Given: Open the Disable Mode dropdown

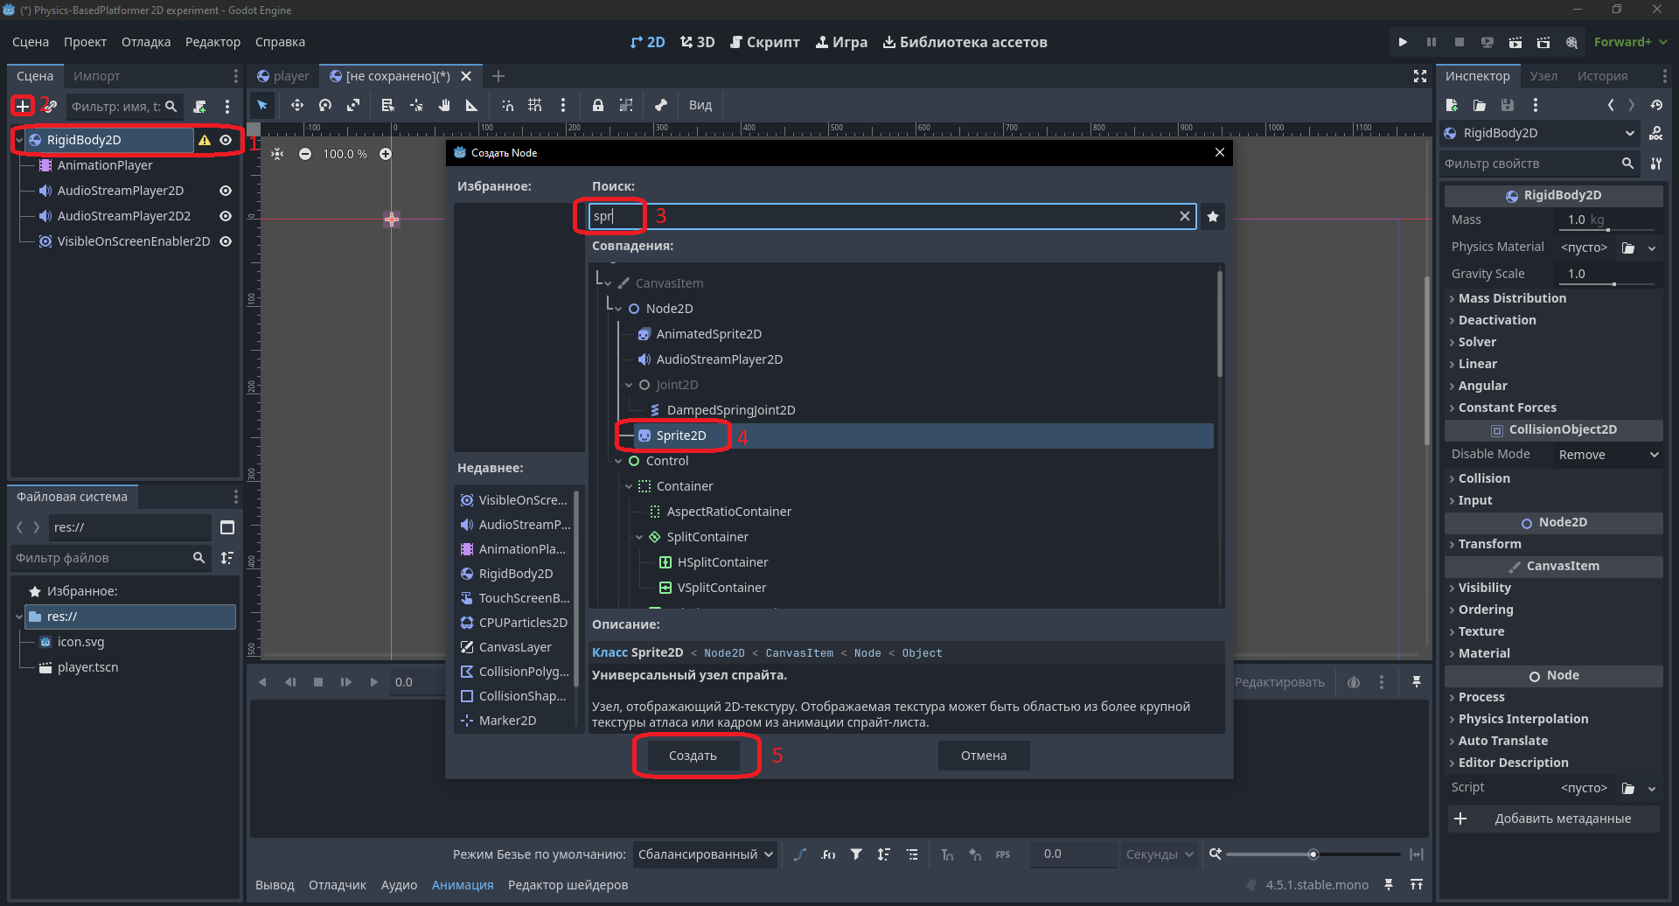Looking at the screenshot, I should point(1608,455).
